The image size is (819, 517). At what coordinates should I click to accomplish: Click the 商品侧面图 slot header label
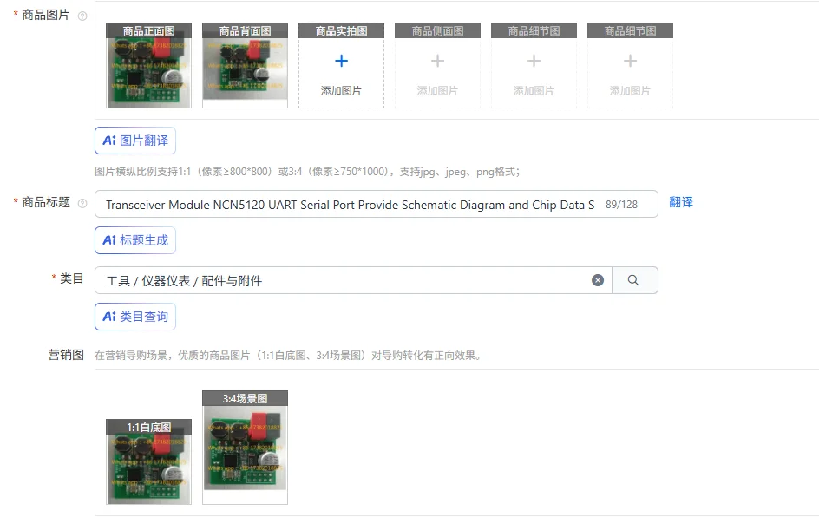click(x=438, y=31)
